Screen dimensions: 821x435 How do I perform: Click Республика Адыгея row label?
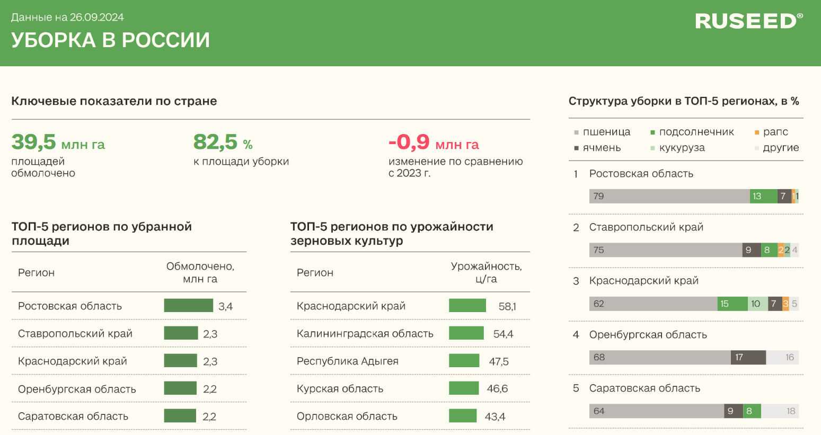pyautogui.click(x=347, y=361)
